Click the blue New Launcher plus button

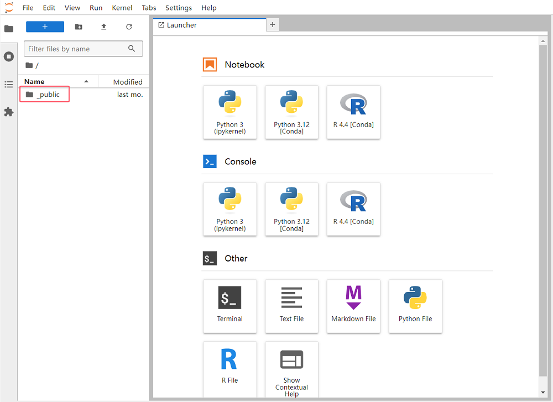pos(45,27)
